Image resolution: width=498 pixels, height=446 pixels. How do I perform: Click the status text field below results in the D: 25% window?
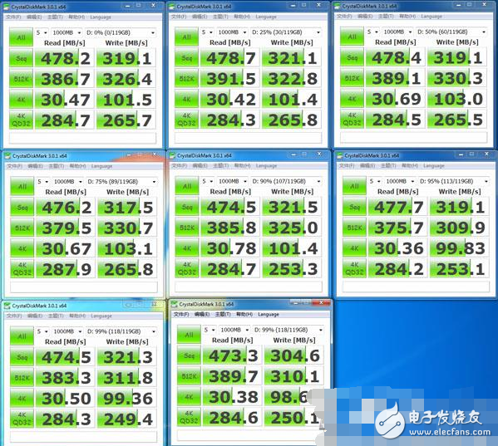[x=248, y=138]
